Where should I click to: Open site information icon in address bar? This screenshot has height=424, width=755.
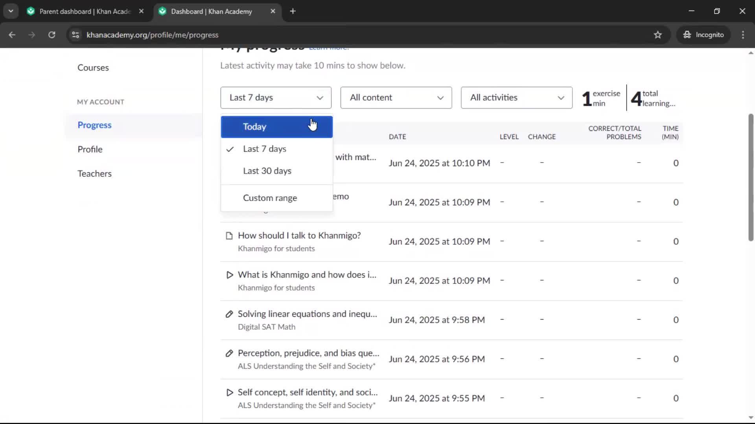[75, 35]
